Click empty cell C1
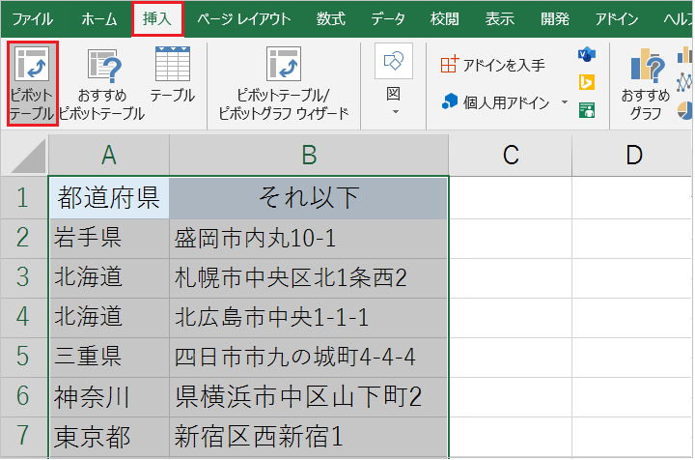This screenshot has width=695, height=460. [511, 198]
